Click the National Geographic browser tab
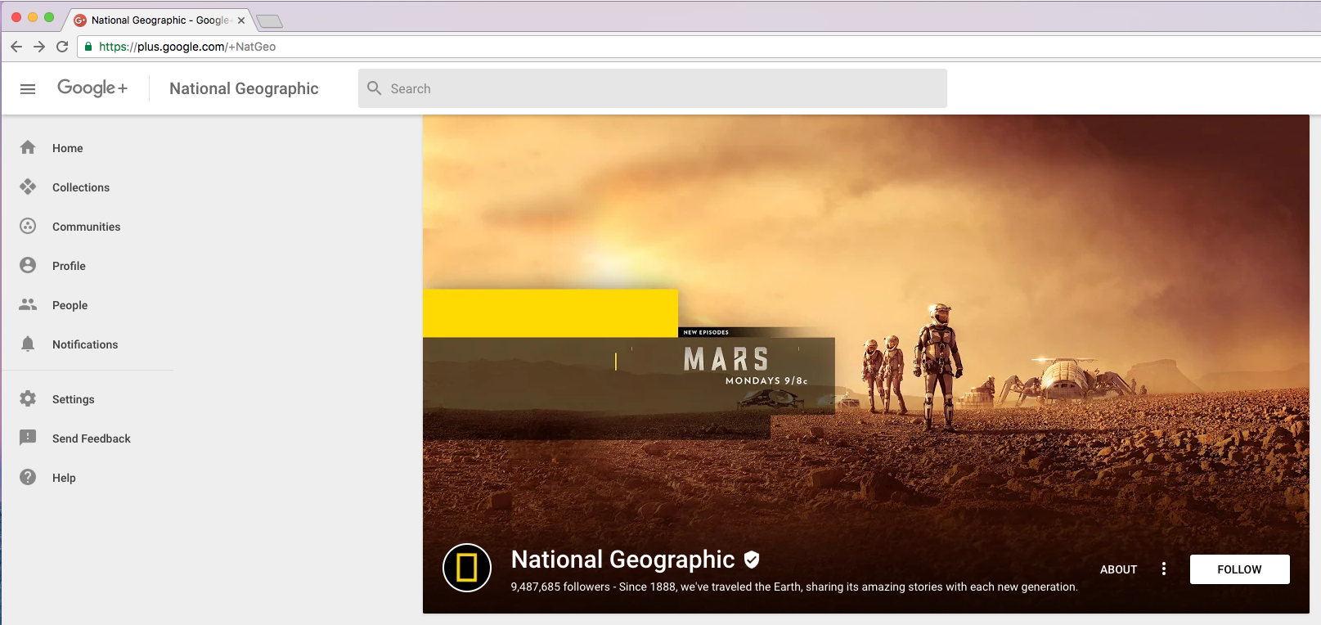The width and height of the screenshot is (1321, 625). tap(159, 20)
